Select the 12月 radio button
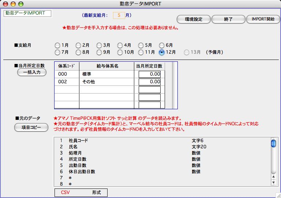The image size is (281, 198). point(162,52)
